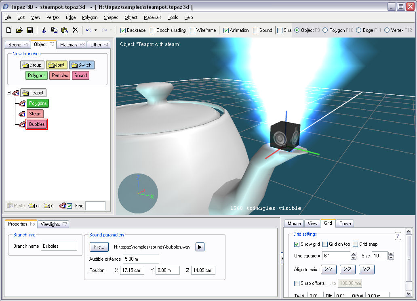
Task: Click the Audible distance input field
Action: (141, 259)
